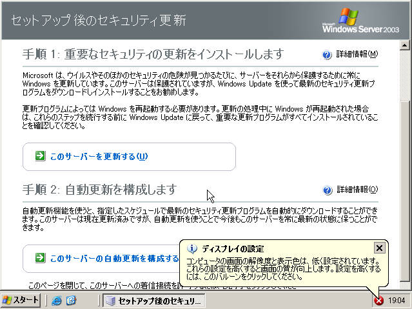
Task: Select the セットアップ後のセキュリ... taskbar button
Action: (x=153, y=301)
